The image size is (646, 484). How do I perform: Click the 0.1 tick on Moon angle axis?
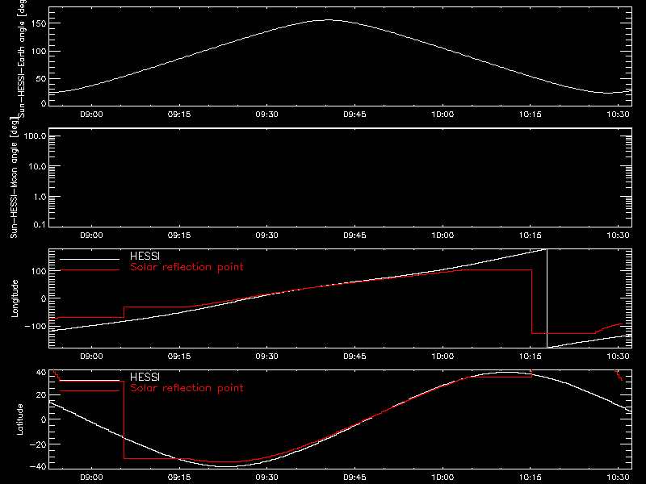tap(40, 225)
